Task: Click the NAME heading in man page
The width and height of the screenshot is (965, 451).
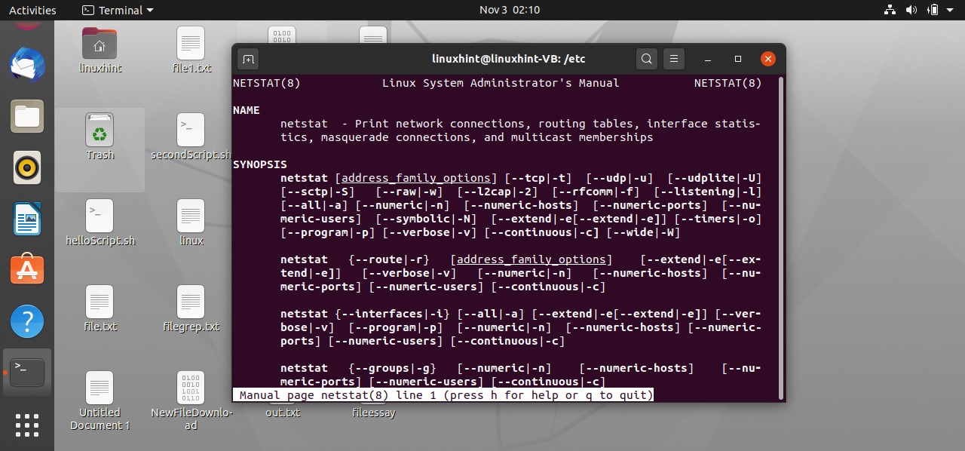Action: (247, 110)
